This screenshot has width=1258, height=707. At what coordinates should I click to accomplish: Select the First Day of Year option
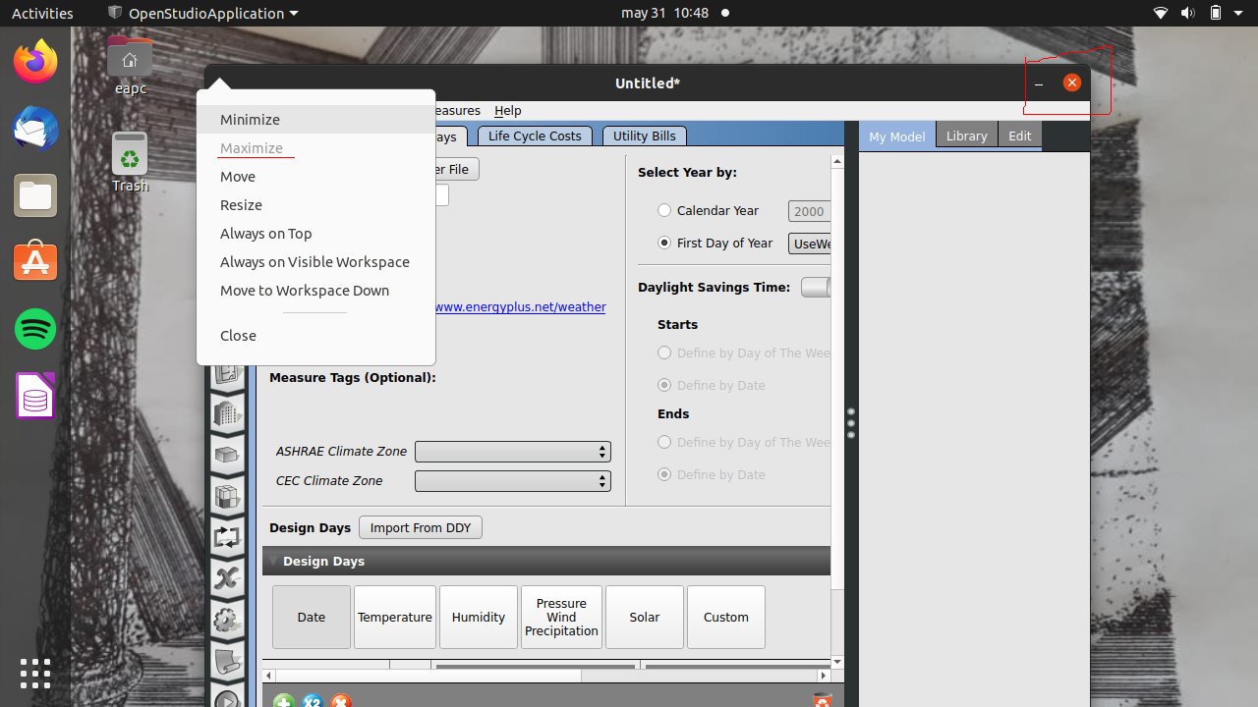(x=664, y=243)
